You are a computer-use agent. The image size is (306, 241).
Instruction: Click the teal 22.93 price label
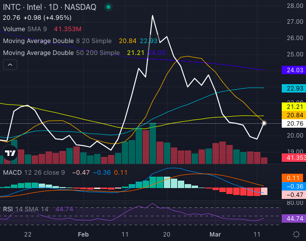coord(293,88)
